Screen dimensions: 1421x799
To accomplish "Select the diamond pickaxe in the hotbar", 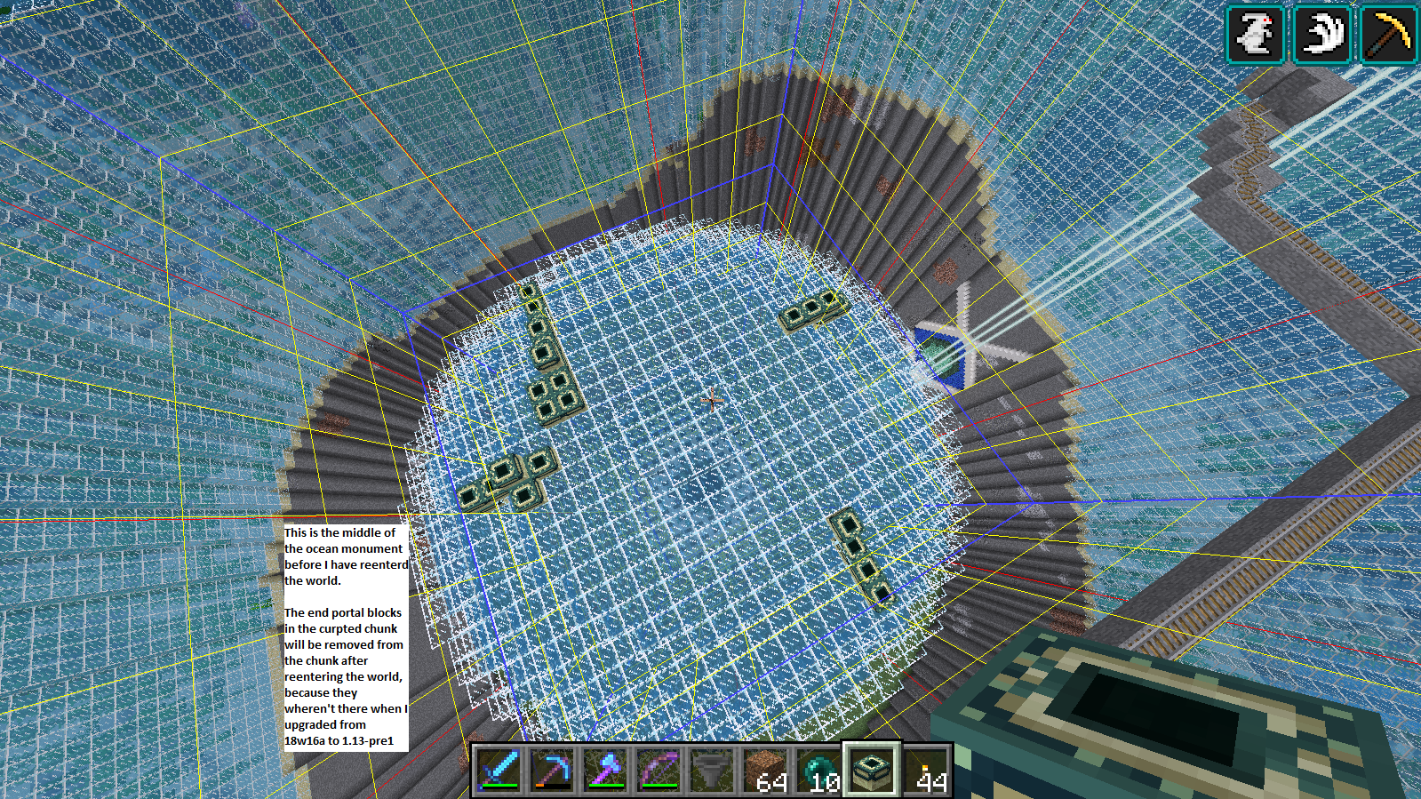I will pos(552,769).
